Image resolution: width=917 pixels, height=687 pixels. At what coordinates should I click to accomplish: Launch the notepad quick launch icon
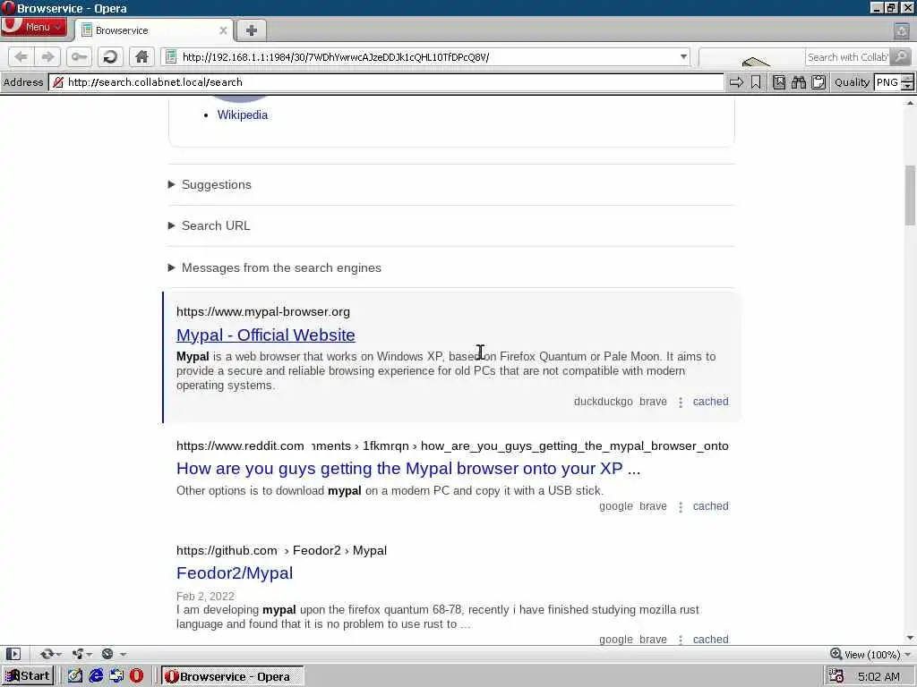[x=75, y=676]
